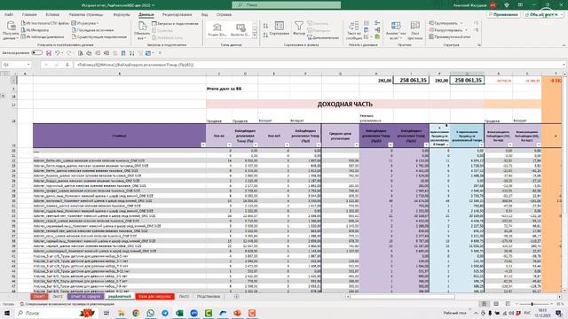Open filter dropdown of Столбец2 header

tap(203, 144)
